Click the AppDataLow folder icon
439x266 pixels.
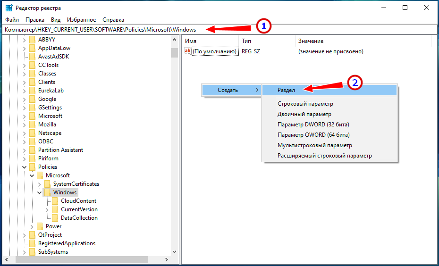coord(32,48)
